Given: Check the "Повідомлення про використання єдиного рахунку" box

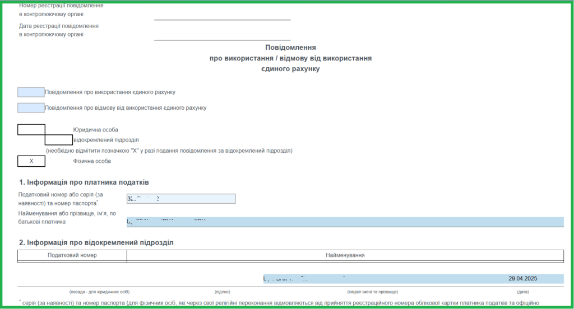Looking at the screenshot, I should click(x=31, y=92).
